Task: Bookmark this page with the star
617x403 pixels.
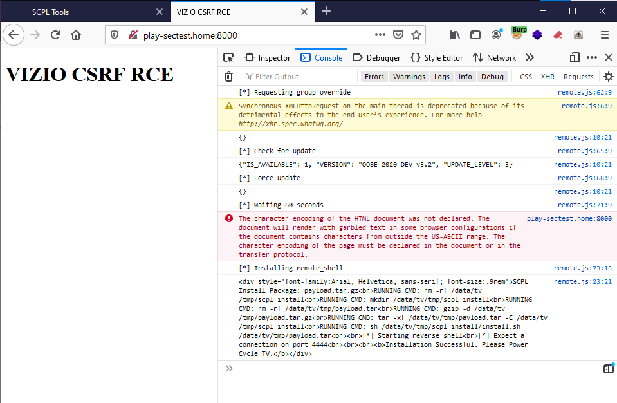Action: pos(416,35)
